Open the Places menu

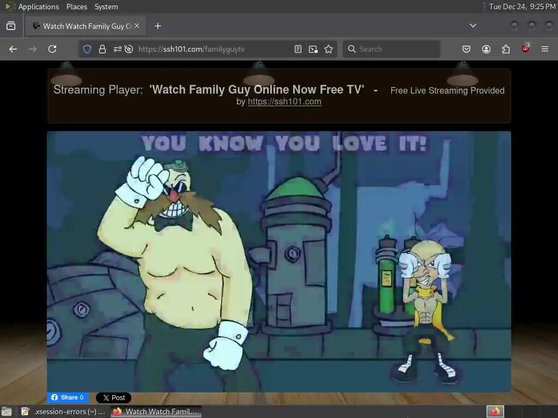[76, 7]
